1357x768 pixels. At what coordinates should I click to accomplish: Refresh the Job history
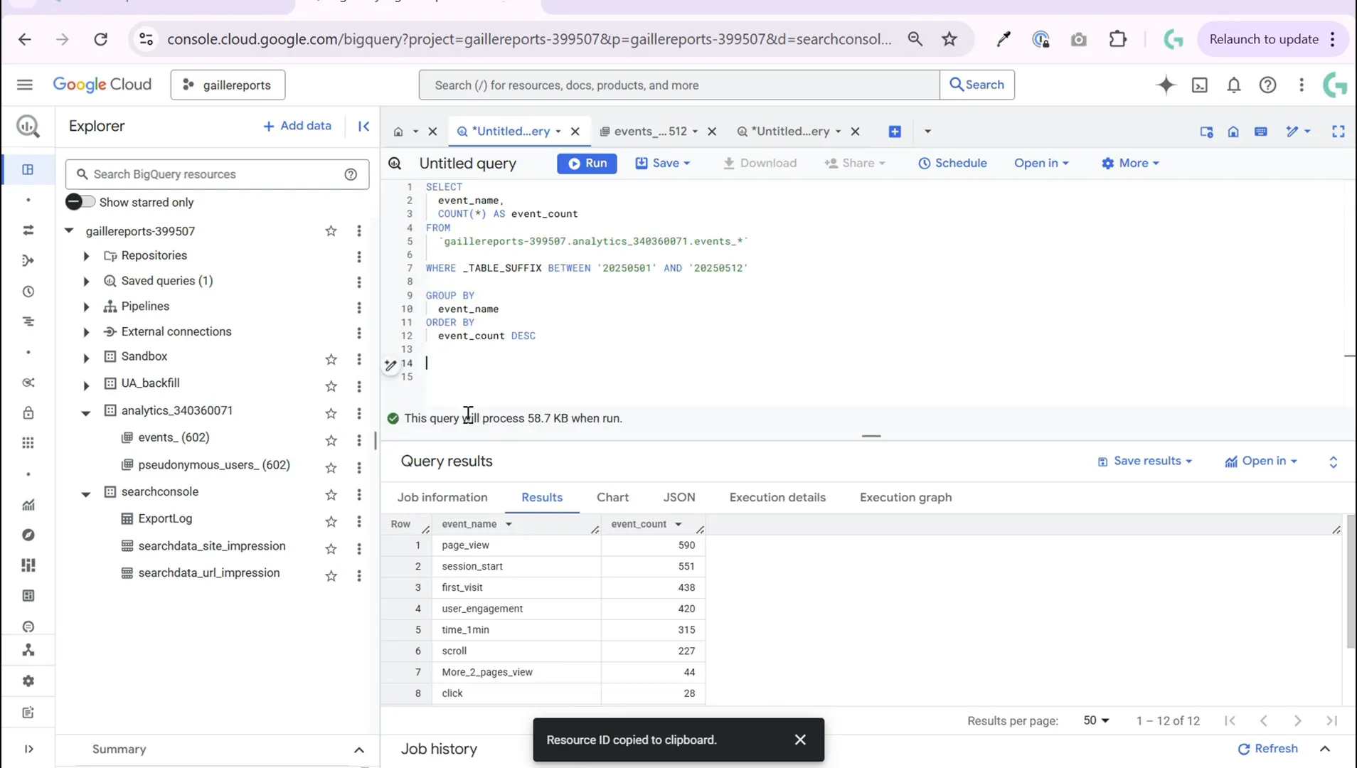coord(1267,748)
